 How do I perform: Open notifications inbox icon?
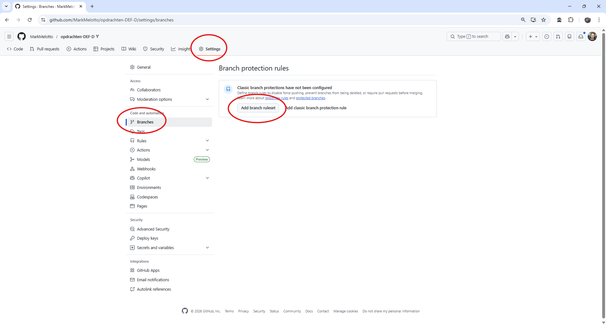pos(581,37)
